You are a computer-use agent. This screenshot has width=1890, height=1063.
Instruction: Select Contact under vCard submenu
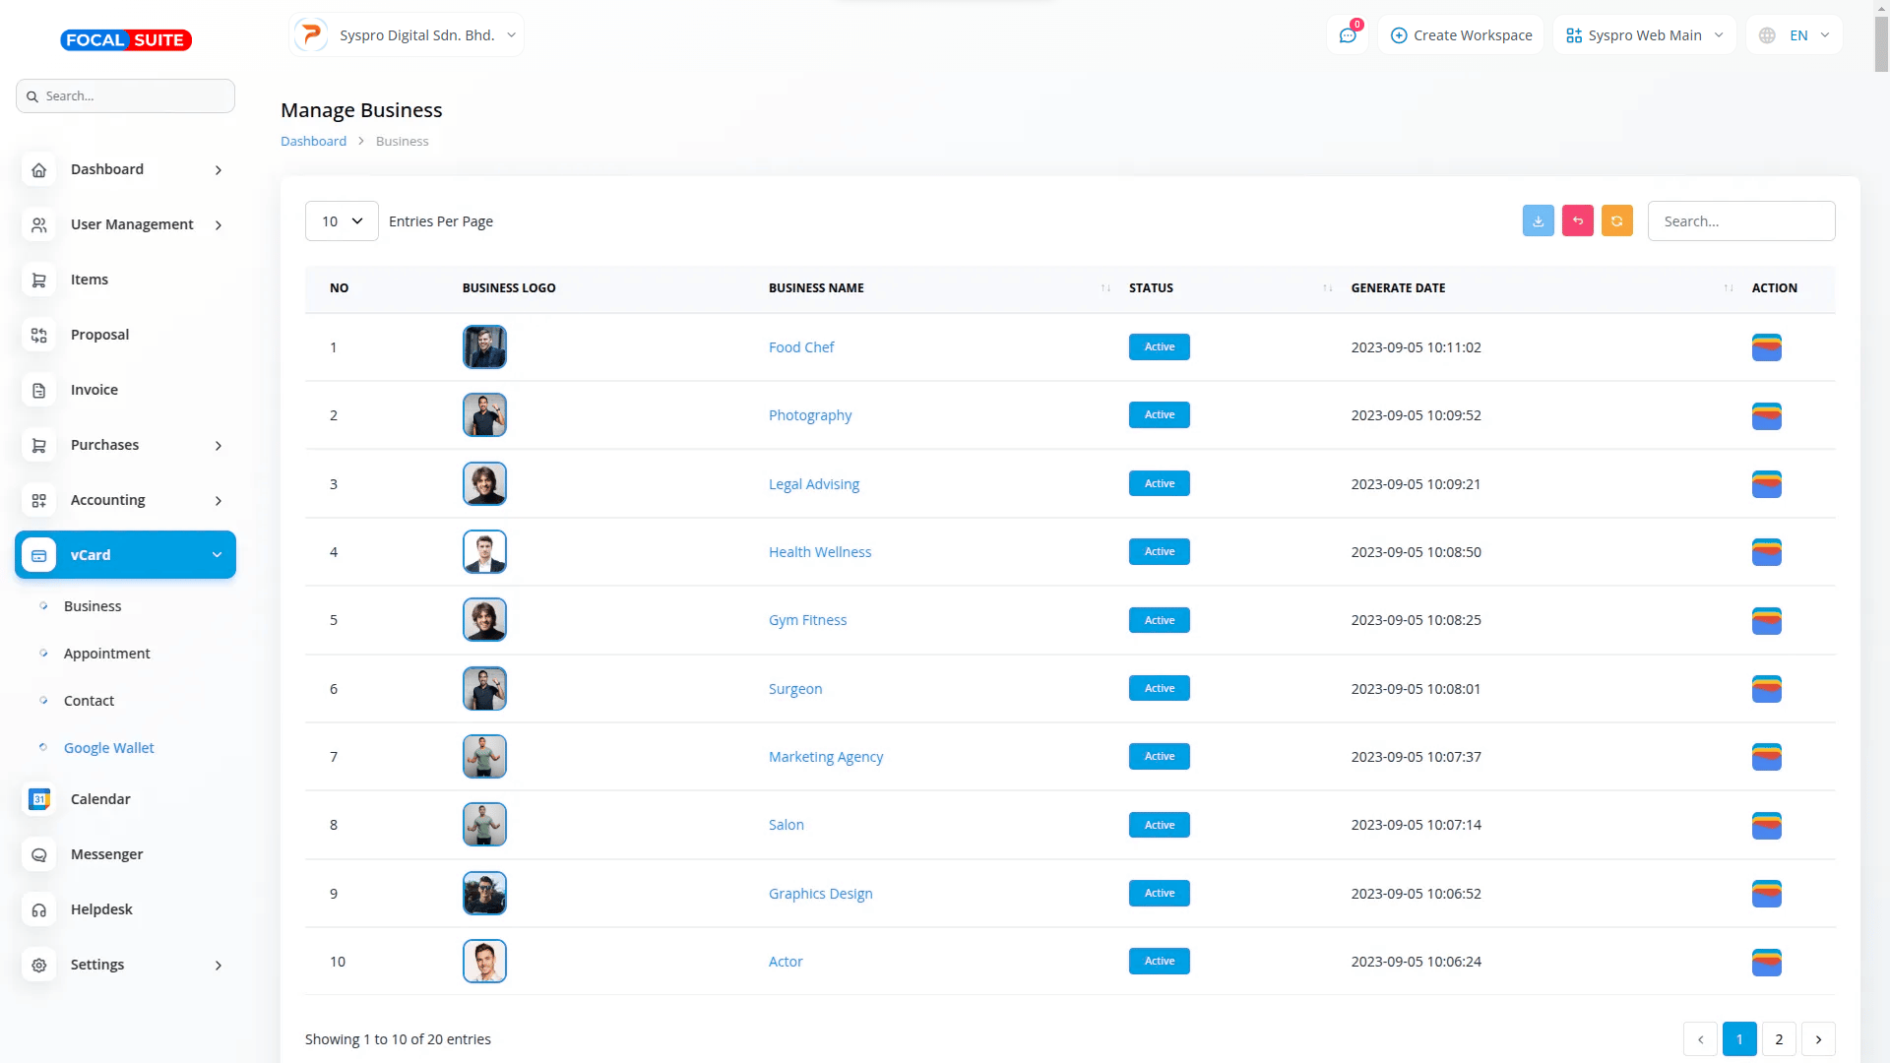point(89,701)
